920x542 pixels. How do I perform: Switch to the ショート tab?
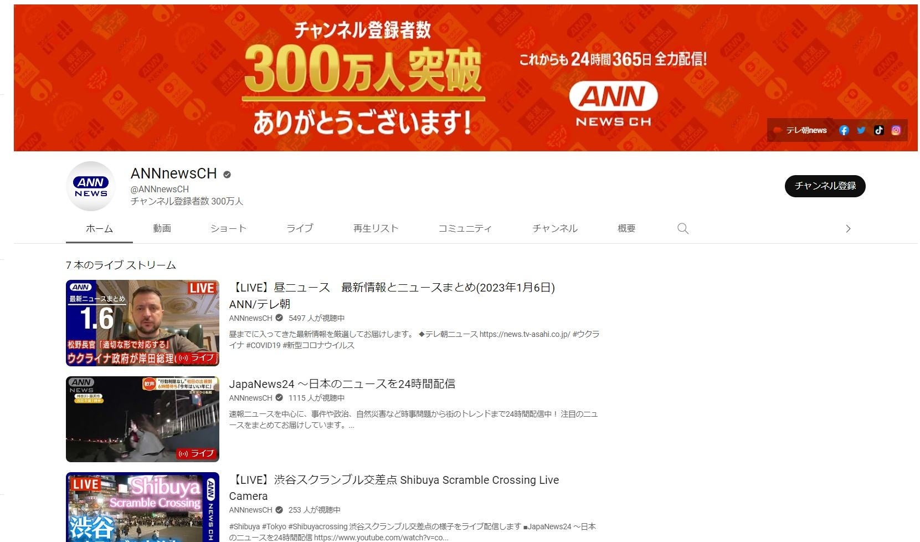pos(228,228)
